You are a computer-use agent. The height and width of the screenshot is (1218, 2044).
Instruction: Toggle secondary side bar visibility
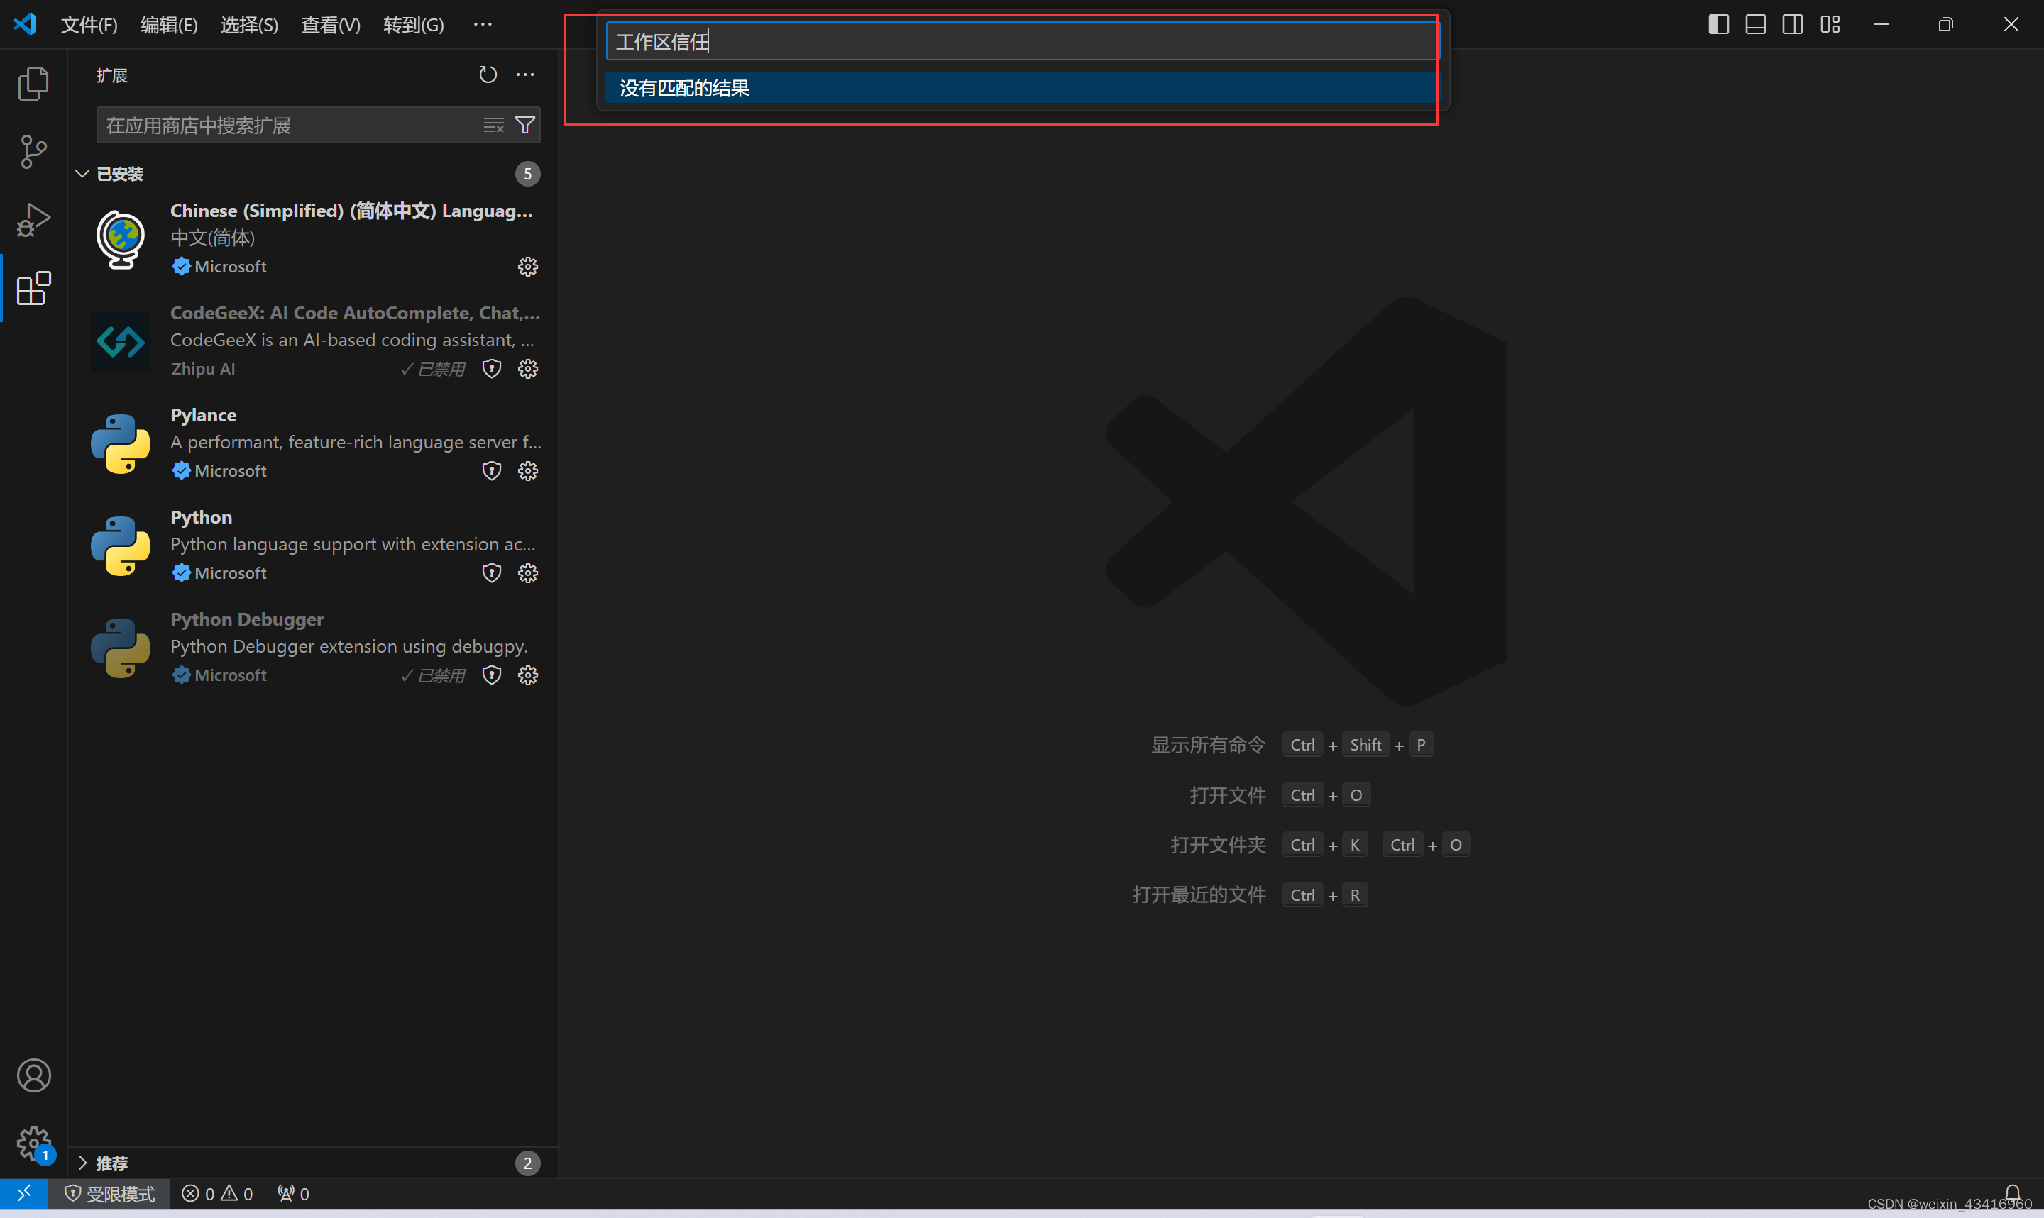tap(1793, 24)
